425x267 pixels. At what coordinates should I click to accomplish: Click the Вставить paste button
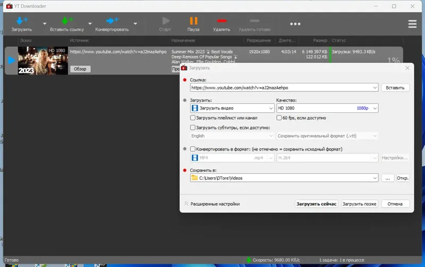point(395,88)
